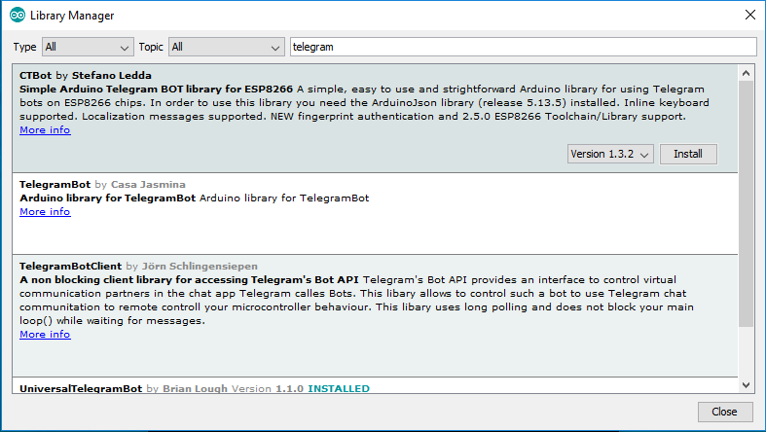Open the Topic filter dropdown
The width and height of the screenshot is (766, 432).
click(x=226, y=47)
